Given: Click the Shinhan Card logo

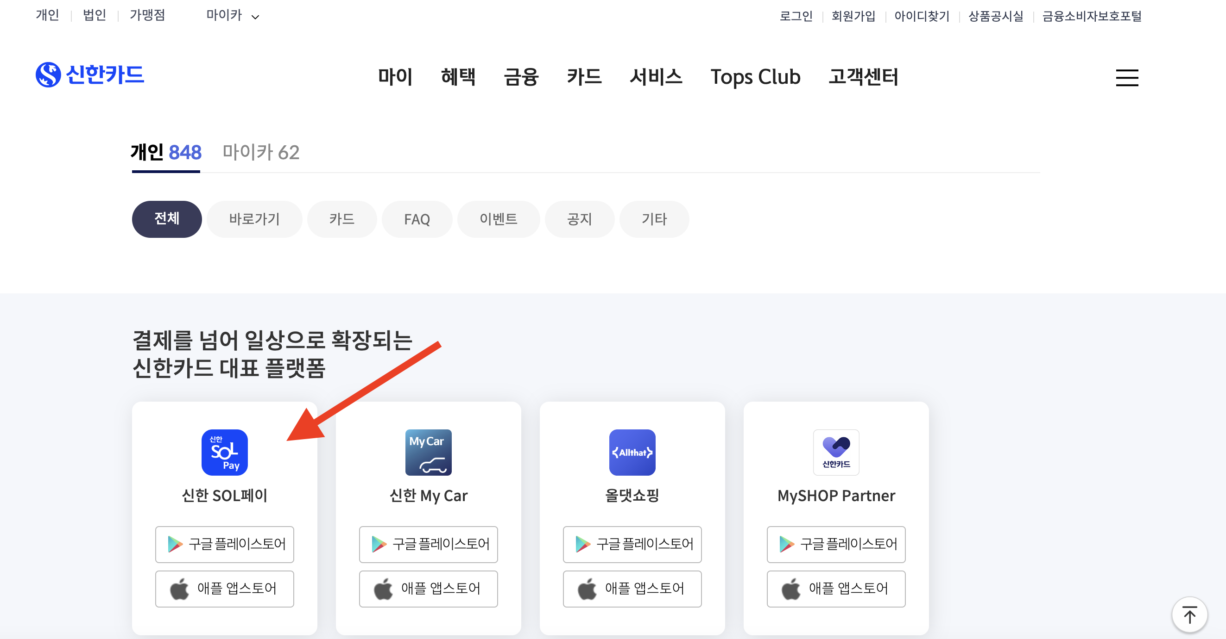Looking at the screenshot, I should (x=90, y=74).
